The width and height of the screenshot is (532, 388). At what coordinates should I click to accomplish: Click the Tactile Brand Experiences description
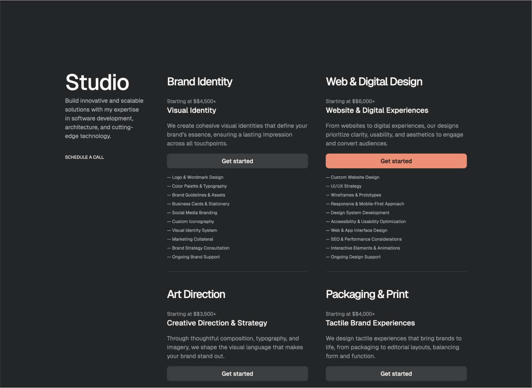pos(394,347)
